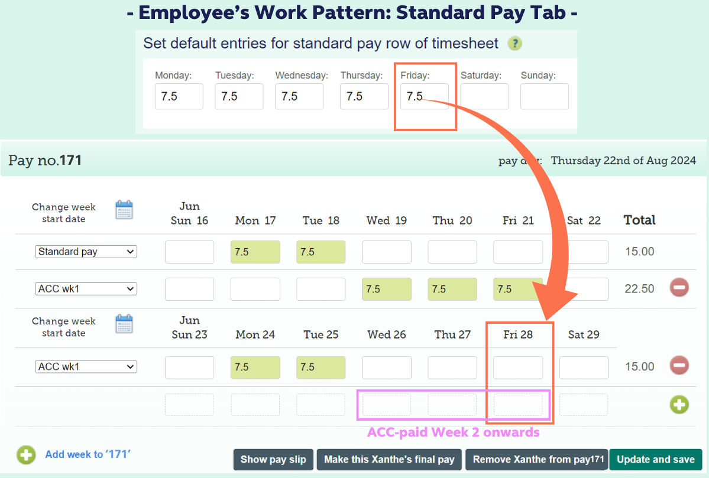Remove Xanthe from pay 171
709x478 pixels.
(536, 460)
